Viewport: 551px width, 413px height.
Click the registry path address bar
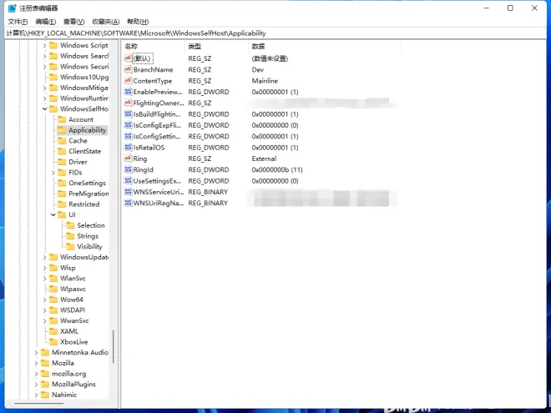pos(275,33)
